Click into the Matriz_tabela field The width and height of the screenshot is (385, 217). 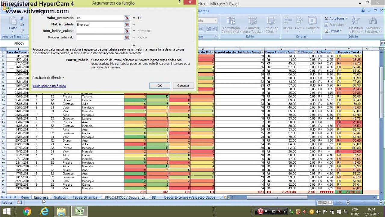[x=100, y=24]
